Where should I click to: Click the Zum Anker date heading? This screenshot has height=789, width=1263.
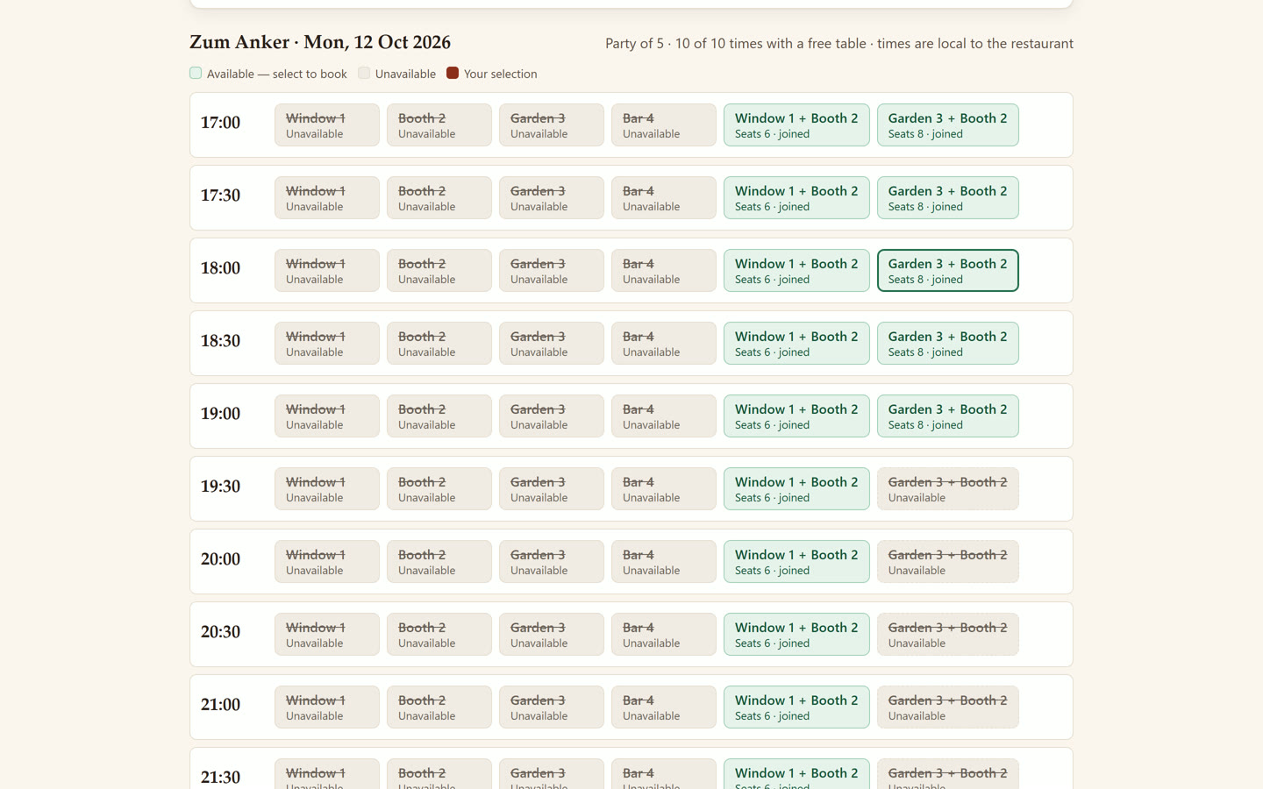(x=320, y=42)
